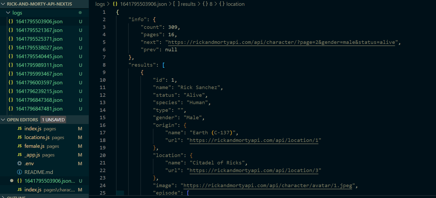Viewport: 436px width, 198px height.
Task: Click M status badge of female.js
Action: [x=80, y=146]
